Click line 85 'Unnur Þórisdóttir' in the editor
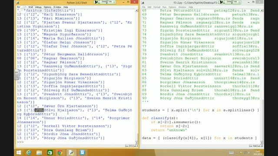 (x=179, y=78)
